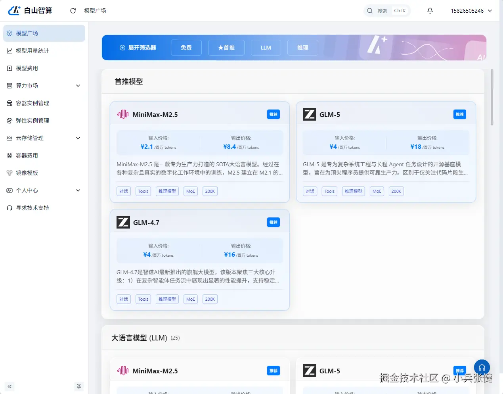This screenshot has height=394, width=503.
Task: Open 容器费用 menu item
Action: coord(44,156)
